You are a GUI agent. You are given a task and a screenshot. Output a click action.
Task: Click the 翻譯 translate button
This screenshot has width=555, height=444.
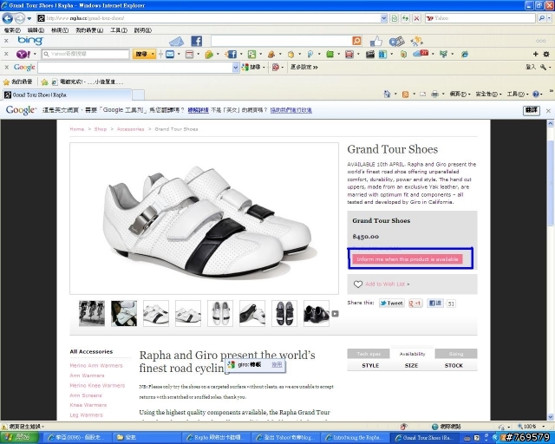532,110
